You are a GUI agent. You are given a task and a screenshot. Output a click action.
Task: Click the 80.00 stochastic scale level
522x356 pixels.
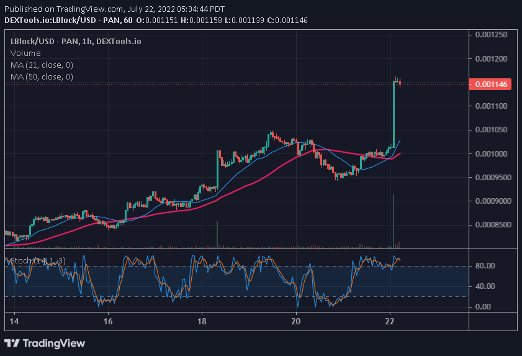(x=485, y=266)
